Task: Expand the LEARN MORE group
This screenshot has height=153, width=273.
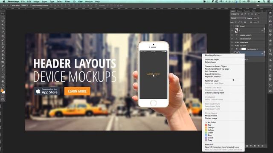Action: [x=235, y=42]
